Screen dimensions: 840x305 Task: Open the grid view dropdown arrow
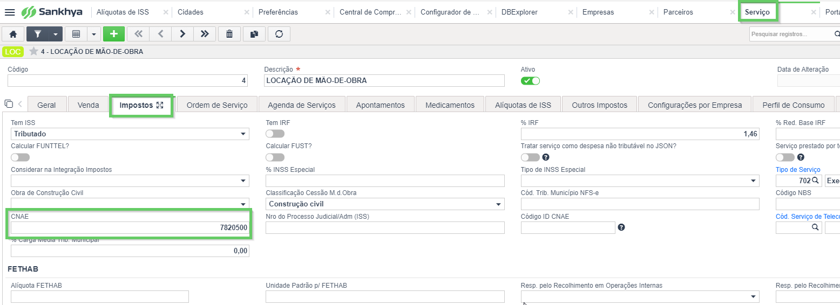[x=94, y=34]
